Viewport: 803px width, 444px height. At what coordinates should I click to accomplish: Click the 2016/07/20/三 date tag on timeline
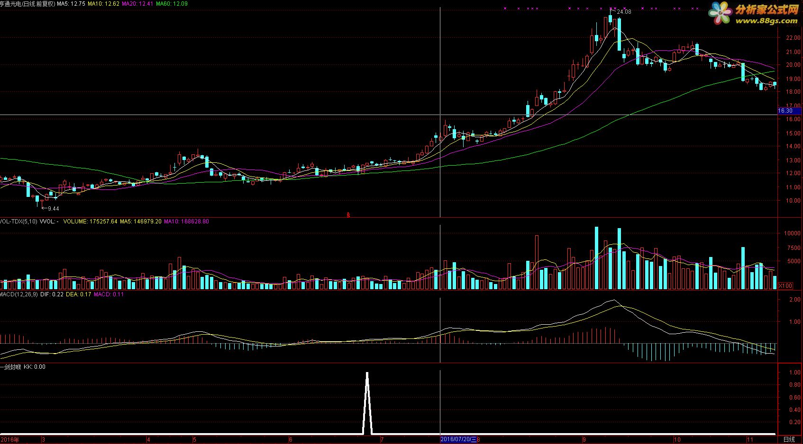[x=458, y=440]
